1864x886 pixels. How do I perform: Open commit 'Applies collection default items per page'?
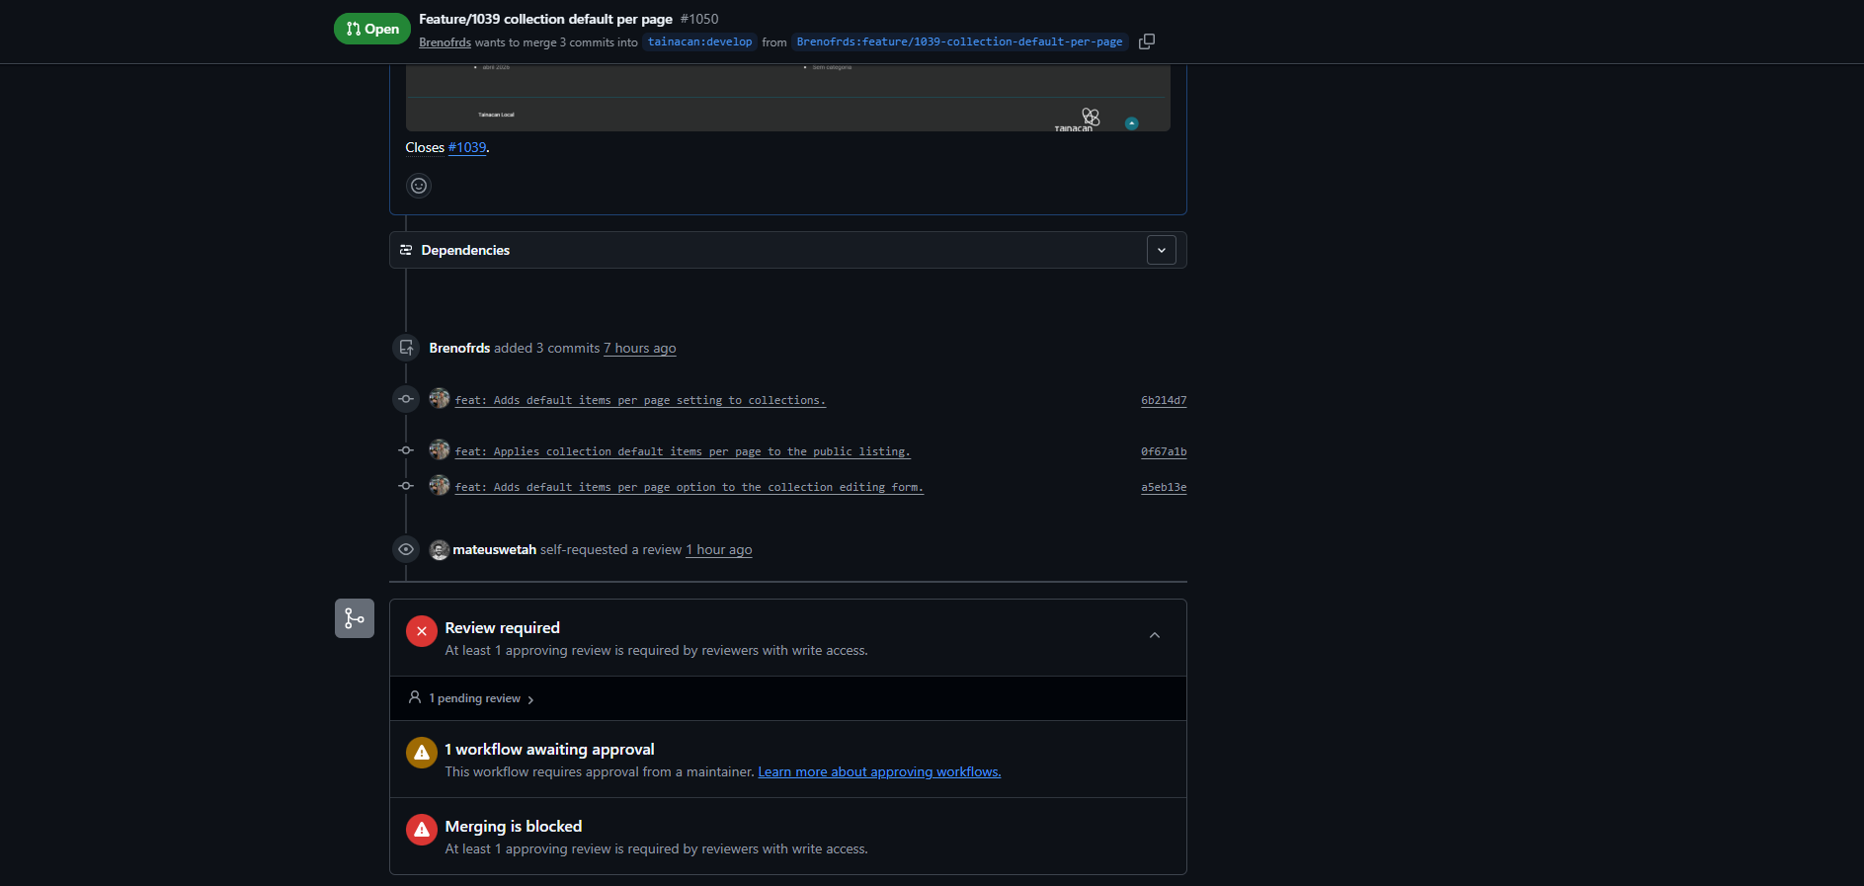tap(683, 451)
